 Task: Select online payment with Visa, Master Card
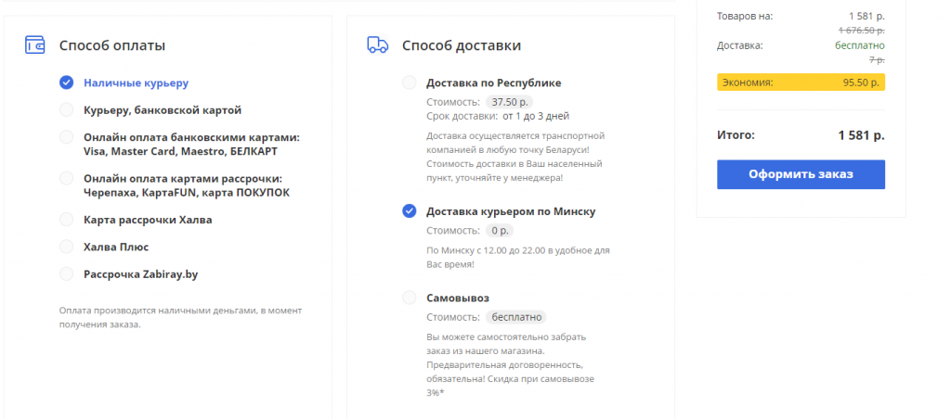[x=66, y=137]
